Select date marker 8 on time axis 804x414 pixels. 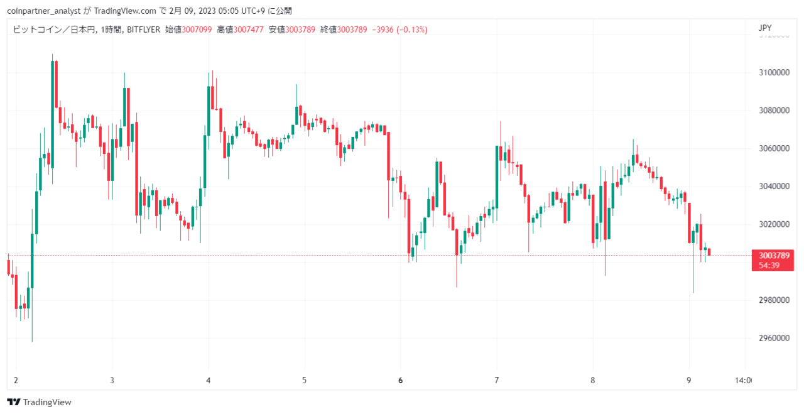pyautogui.click(x=592, y=380)
